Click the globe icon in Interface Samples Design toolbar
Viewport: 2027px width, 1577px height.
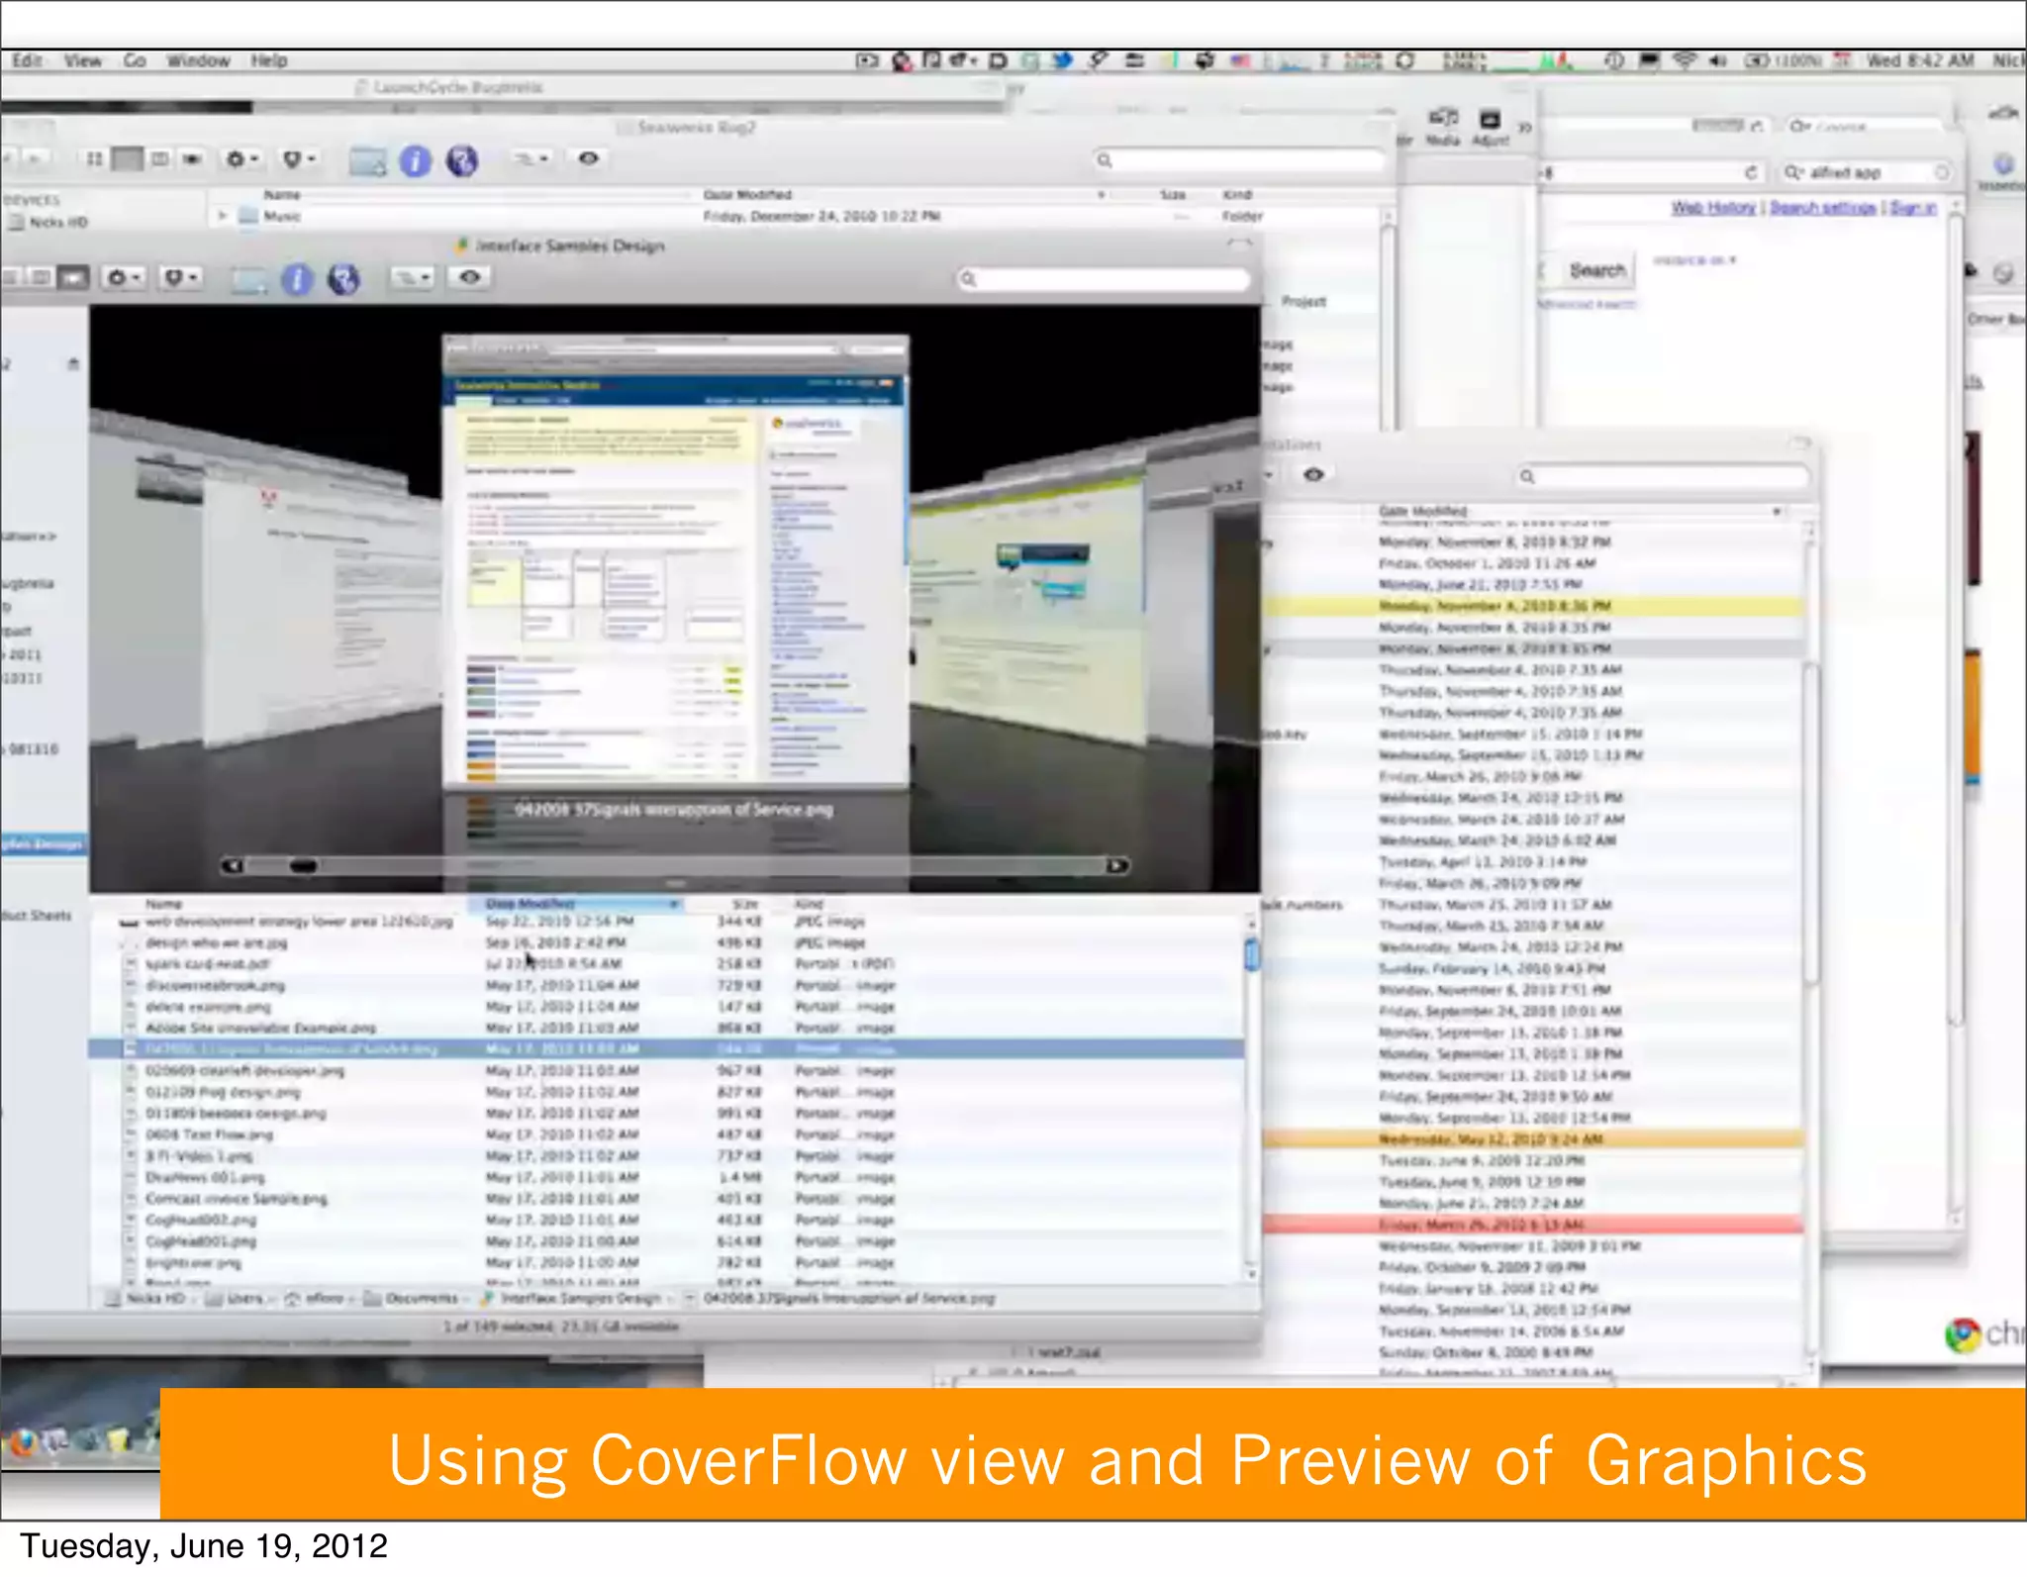coord(343,280)
